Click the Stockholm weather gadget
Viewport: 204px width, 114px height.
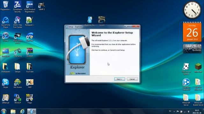coord(192,49)
